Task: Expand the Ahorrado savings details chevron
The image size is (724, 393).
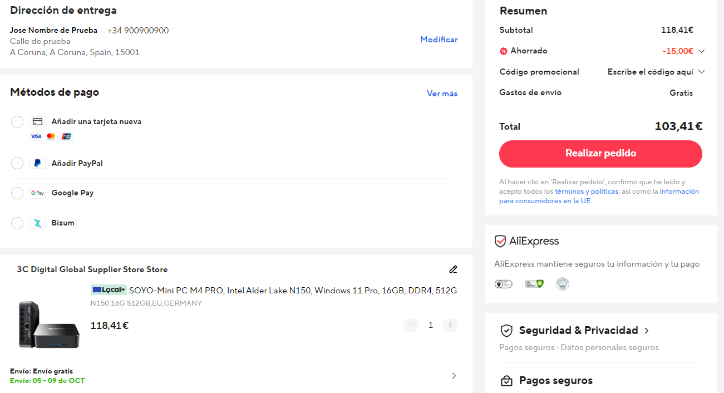Action: pos(701,51)
